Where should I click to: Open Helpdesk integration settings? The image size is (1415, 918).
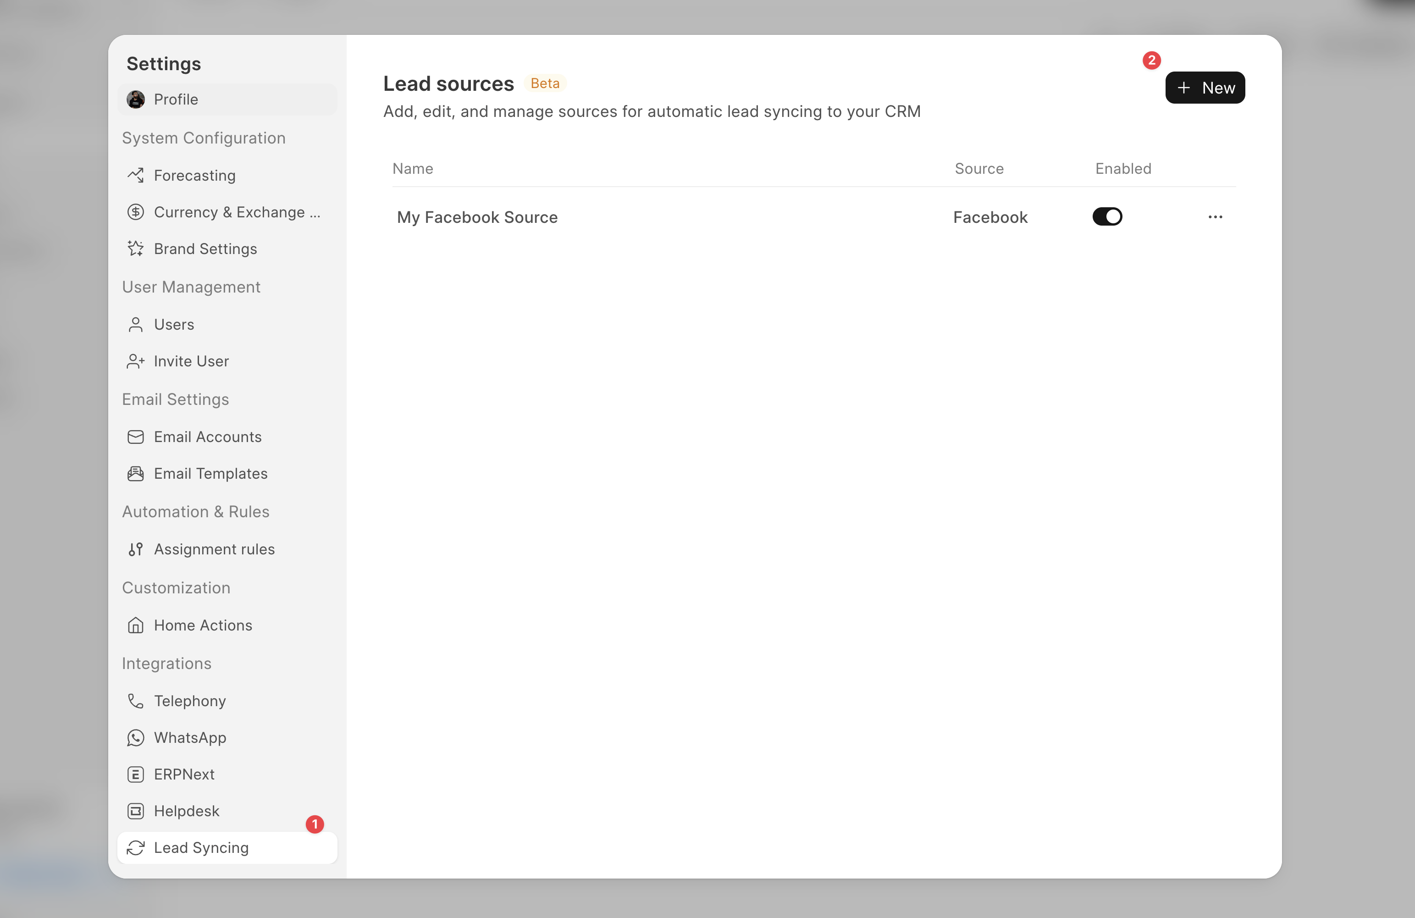tap(186, 811)
